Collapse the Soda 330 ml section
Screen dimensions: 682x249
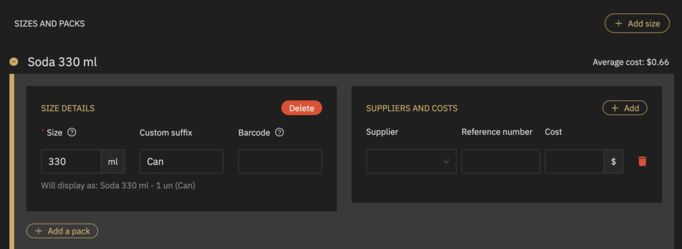14,62
